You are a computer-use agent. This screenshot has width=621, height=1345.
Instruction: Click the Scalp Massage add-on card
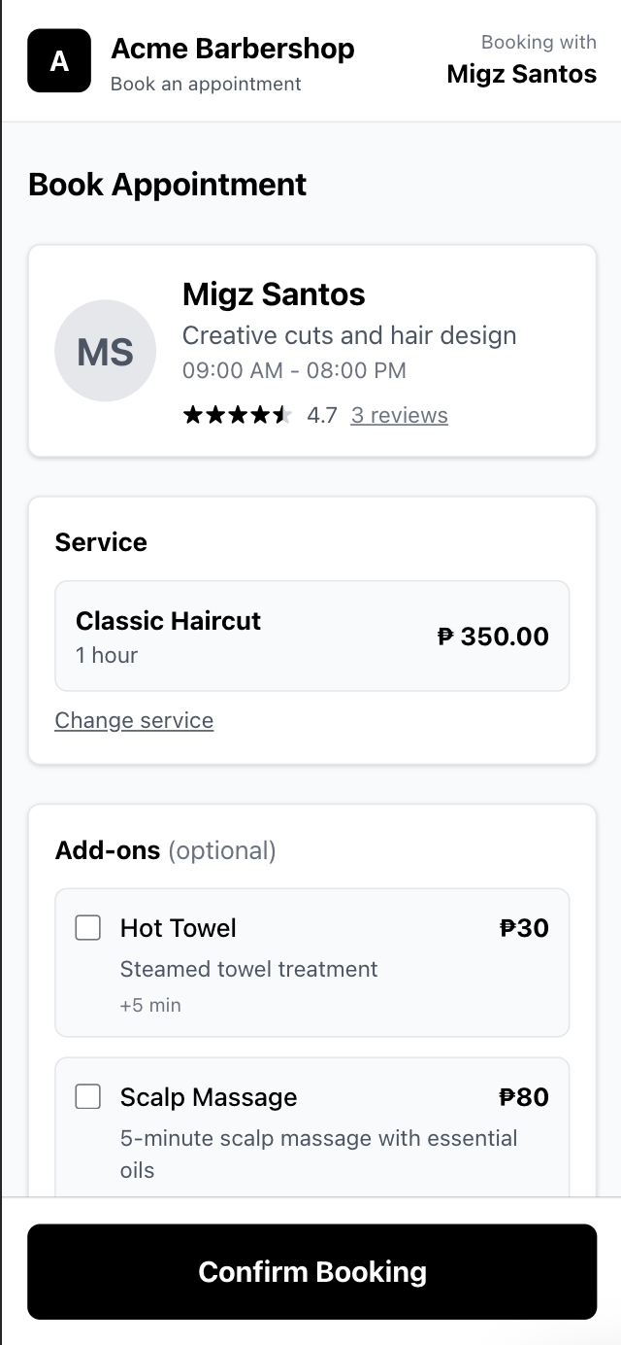(x=311, y=1127)
